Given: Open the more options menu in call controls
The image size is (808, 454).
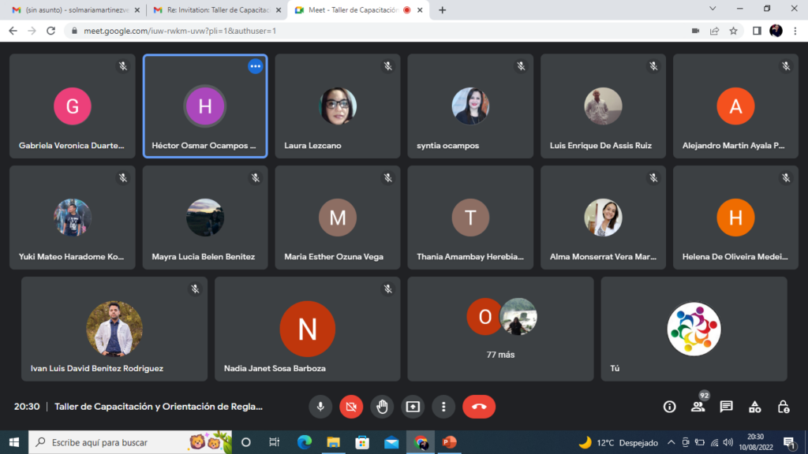Looking at the screenshot, I should pos(443,407).
